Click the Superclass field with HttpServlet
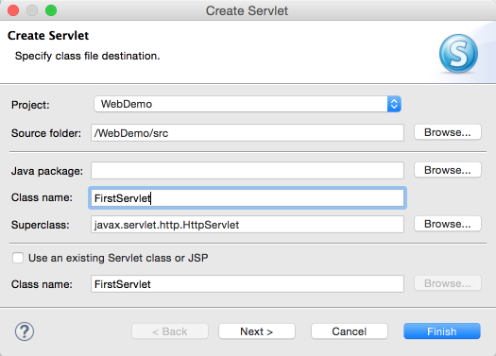 point(248,225)
